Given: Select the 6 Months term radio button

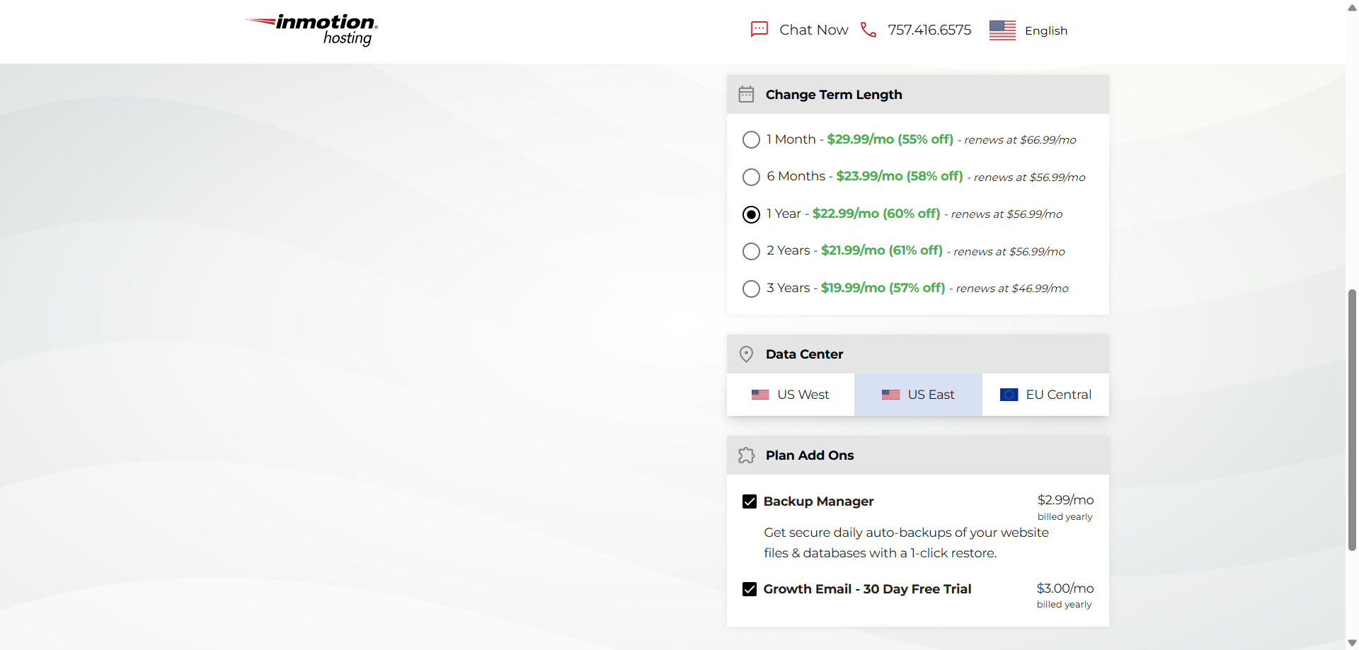Looking at the screenshot, I should tap(751, 177).
